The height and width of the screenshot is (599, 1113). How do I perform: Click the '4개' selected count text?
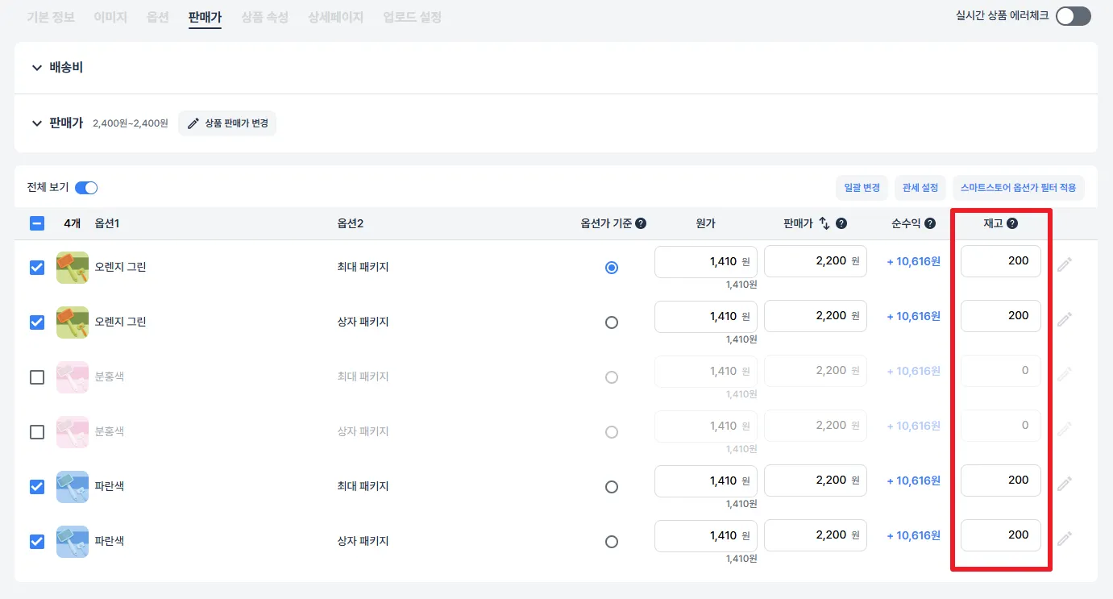tap(73, 223)
